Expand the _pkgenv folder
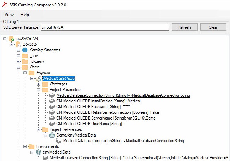Image resolution: width=230 pixels, height=161 pixels. coord(18,61)
